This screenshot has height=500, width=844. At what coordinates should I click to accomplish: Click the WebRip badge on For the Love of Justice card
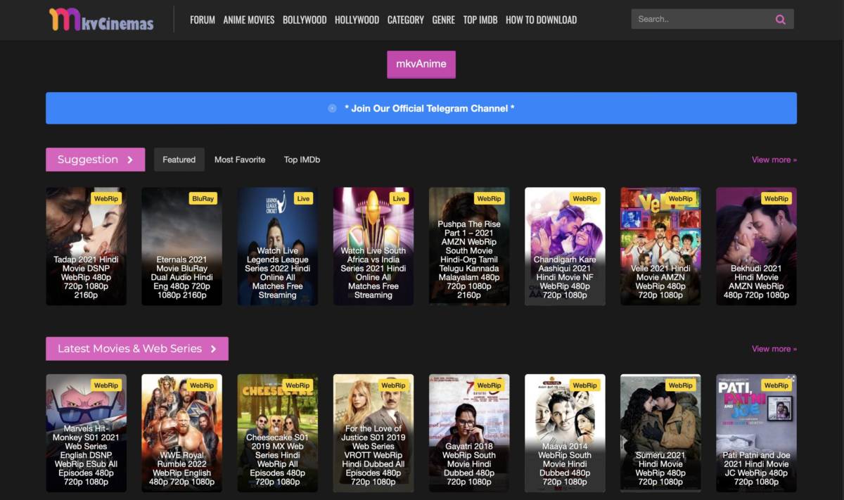393,385
